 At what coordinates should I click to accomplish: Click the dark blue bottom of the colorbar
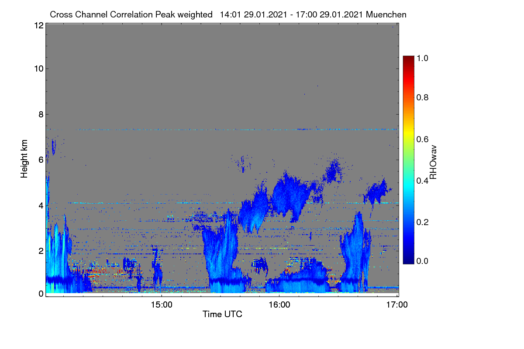408,260
